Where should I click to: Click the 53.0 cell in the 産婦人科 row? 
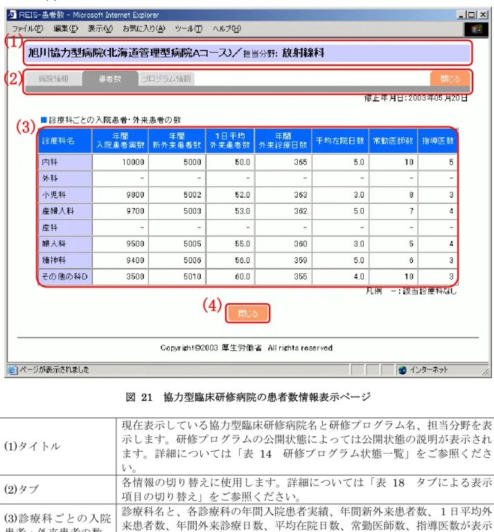[x=230, y=211]
